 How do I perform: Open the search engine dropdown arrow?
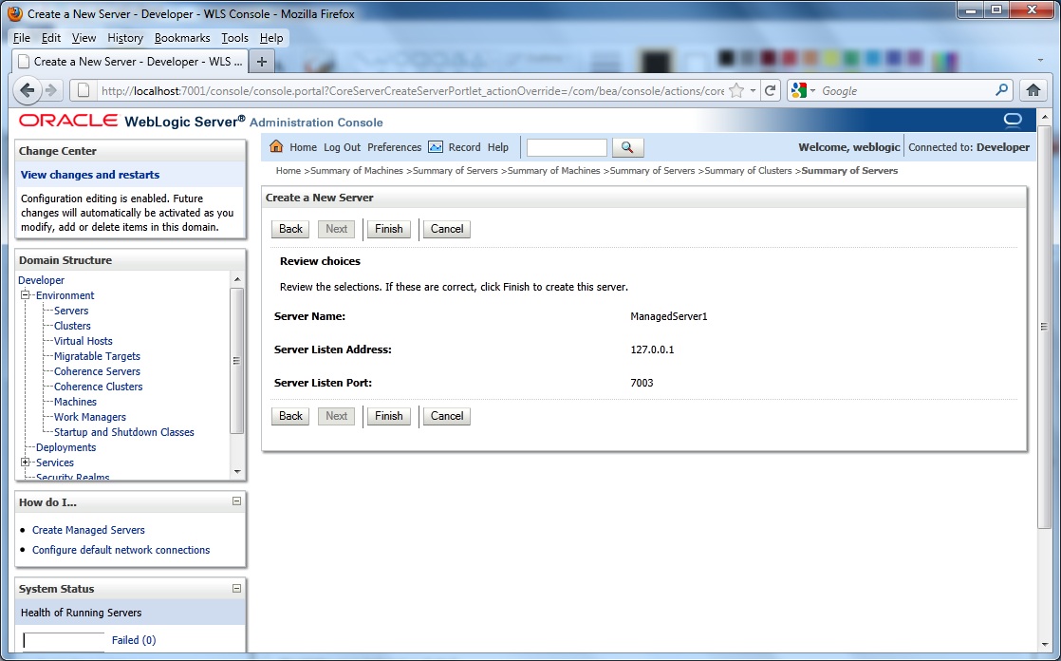click(812, 90)
